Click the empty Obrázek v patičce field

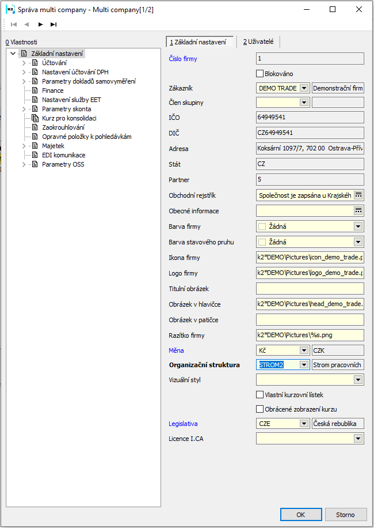[x=310, y=319]
